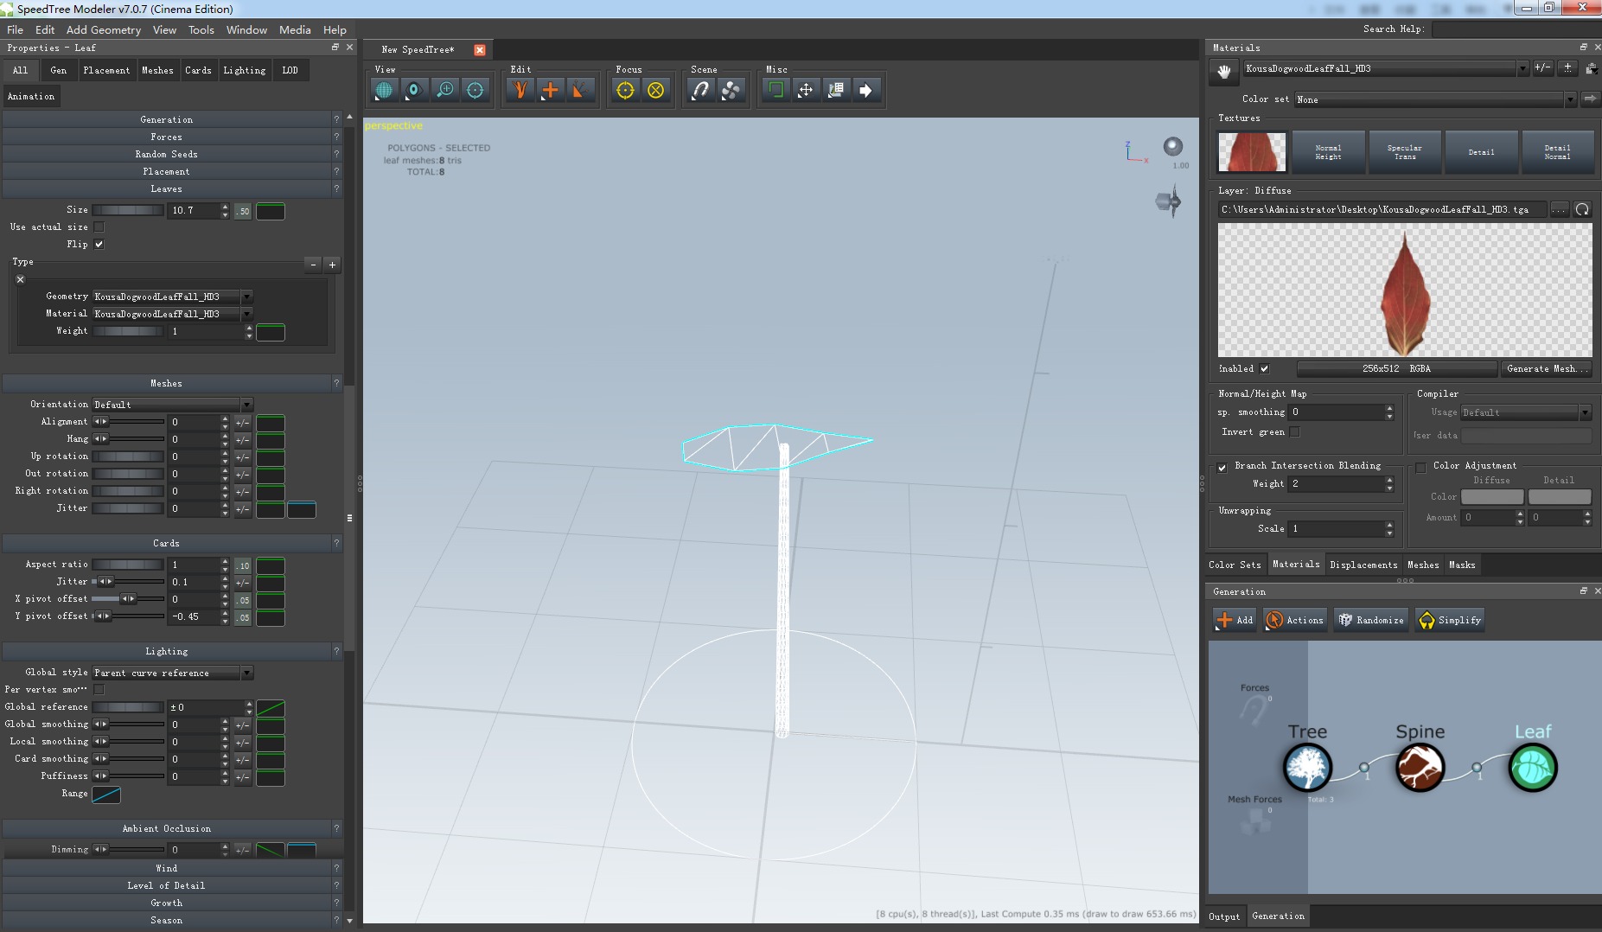The image size is (1602, 932).
Task: Toggle the Use actual size checkbox
Action: click(99, 227)
